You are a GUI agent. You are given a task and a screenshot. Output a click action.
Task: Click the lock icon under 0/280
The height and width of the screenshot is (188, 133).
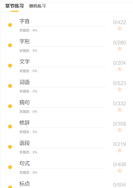tap(120, 49)
